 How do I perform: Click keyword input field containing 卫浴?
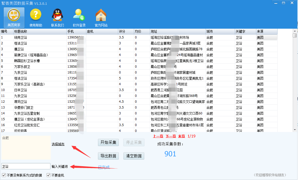coord(26,166)
